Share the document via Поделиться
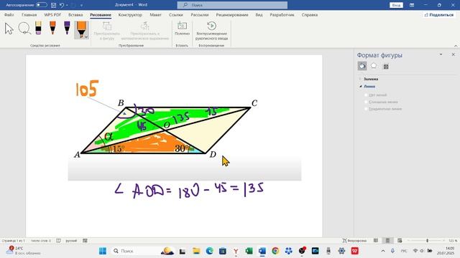 [x=439, y=14]
